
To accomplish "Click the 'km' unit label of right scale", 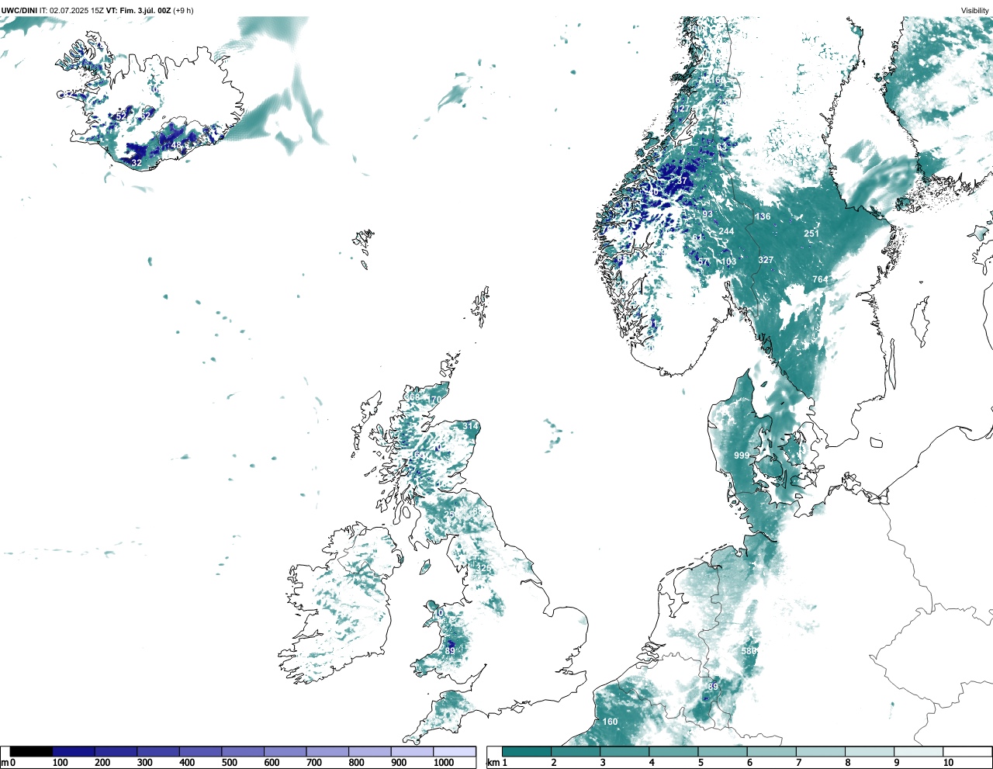I will pyautogui.click(x=493, y=763).
